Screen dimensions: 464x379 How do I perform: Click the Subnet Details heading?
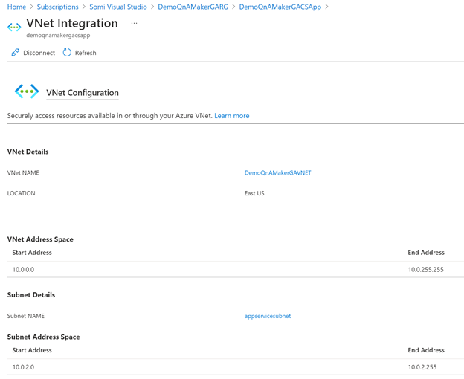tap(31, 295)
